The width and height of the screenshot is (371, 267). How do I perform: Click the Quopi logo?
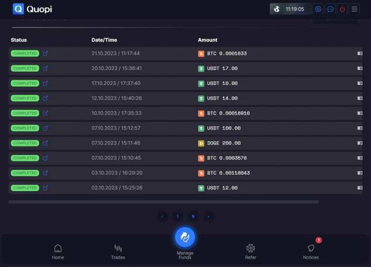click(x=32, y=9)
